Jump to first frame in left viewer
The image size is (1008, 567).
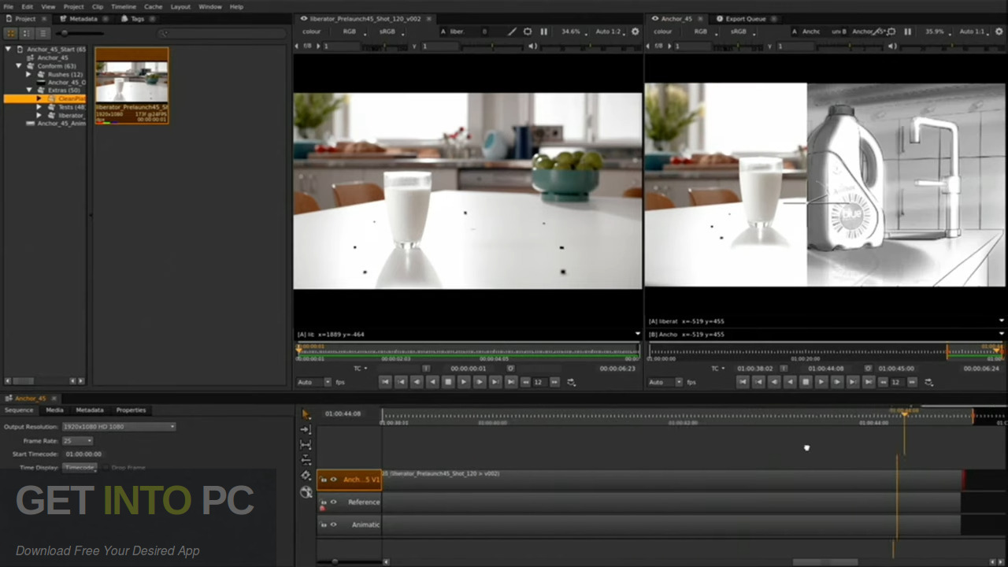click(385, 382)
